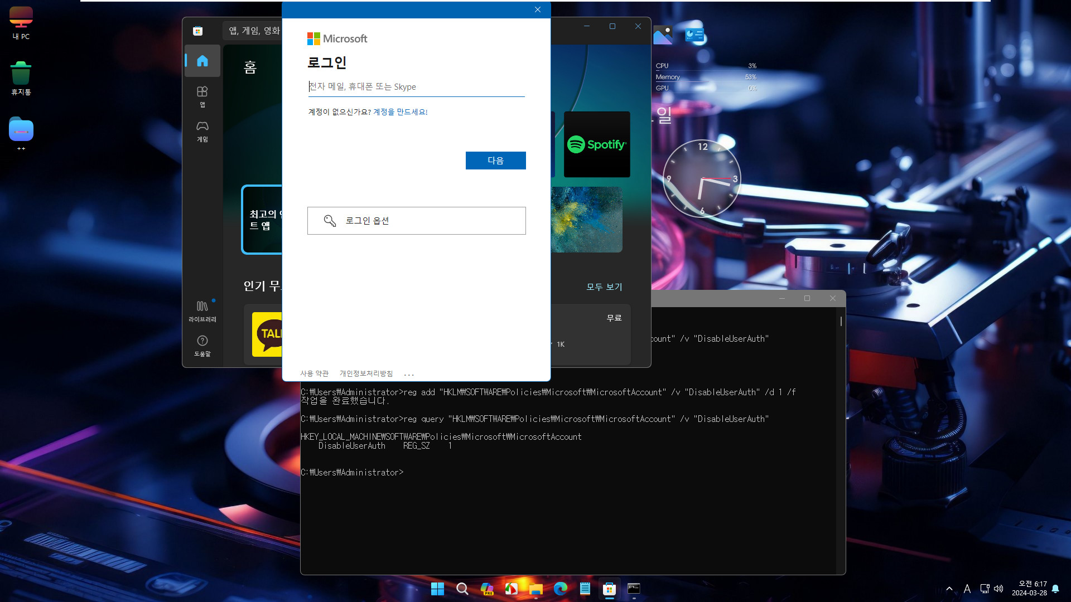Viewport: 1071px width, 602px height.
Task: Open Microsoft Edge from the taskbar
Action: click(561, 589)
